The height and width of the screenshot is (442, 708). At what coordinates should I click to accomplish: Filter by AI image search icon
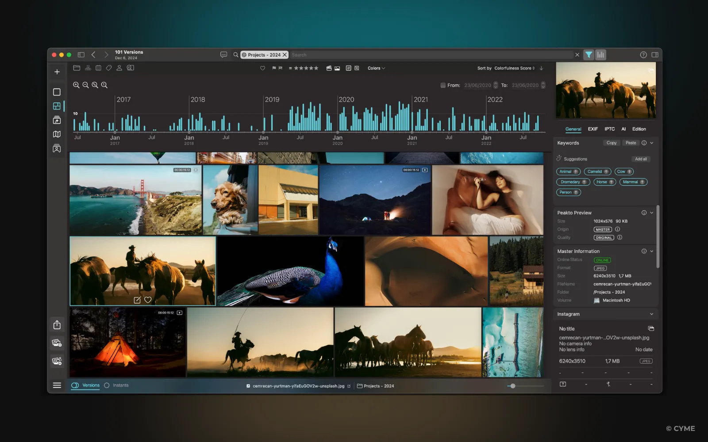[130, 68]
